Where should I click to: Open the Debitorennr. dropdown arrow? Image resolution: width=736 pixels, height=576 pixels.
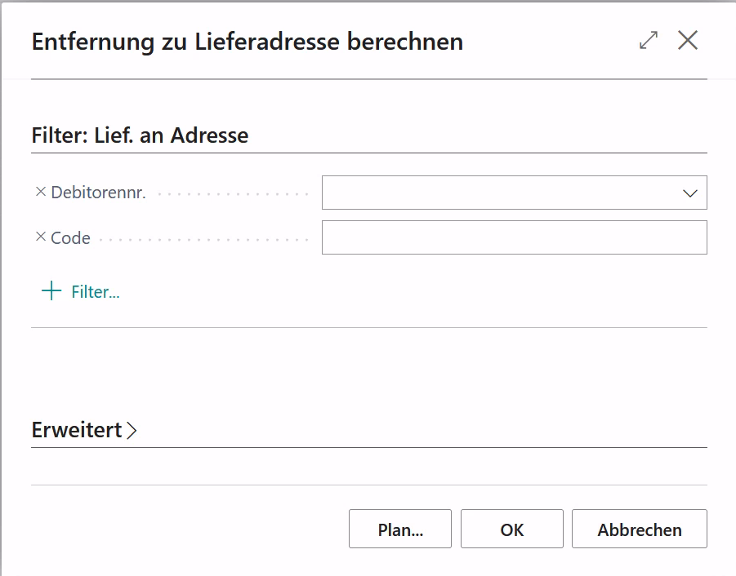689,193
